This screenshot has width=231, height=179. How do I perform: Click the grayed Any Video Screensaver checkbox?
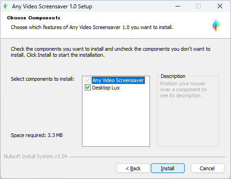click(87, 80)
